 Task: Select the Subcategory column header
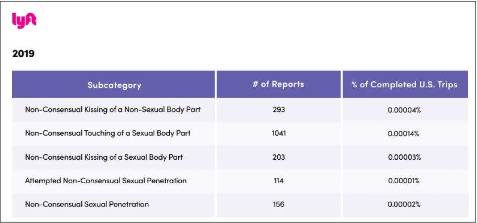pos(114,85)
